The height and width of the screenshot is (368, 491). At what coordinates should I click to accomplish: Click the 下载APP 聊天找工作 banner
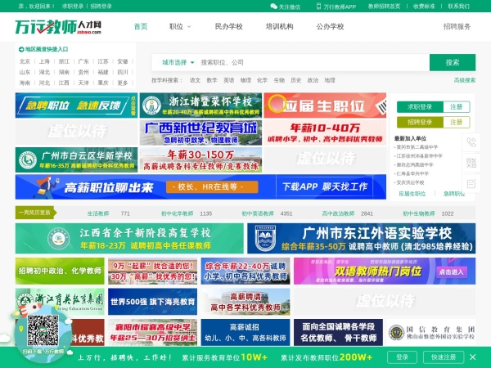coord(325,186)
